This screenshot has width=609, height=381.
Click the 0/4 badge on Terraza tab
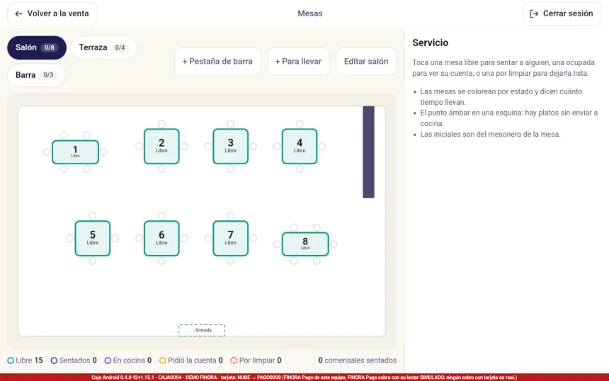coord(120,47)
